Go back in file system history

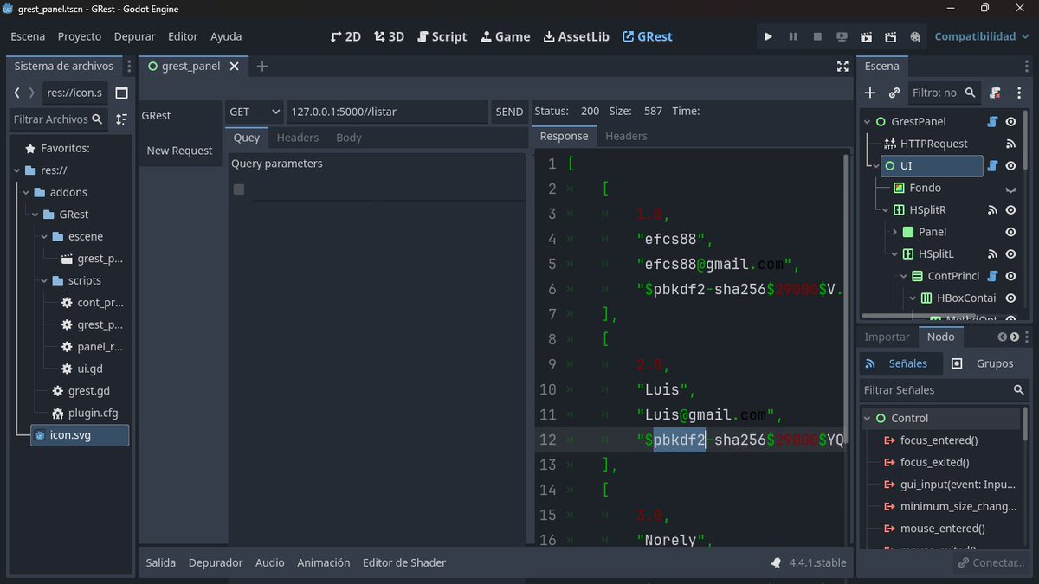pyautogui.click(x=17, y=93)
